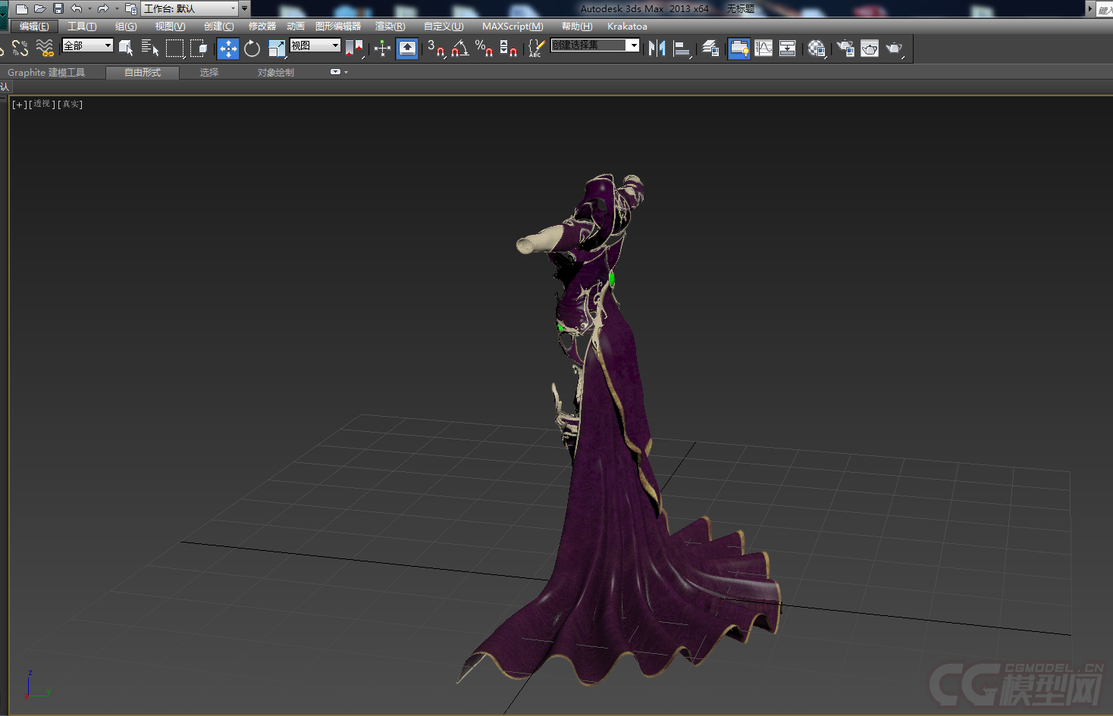Click Edit Named Selection Sets icon
1113x716 pixels.
point(536,48)
